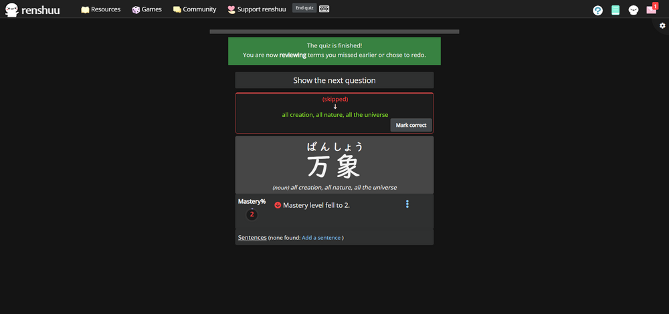
Task: Click the End quiz button
Action: pyautogui.click(x=304, y=8)
